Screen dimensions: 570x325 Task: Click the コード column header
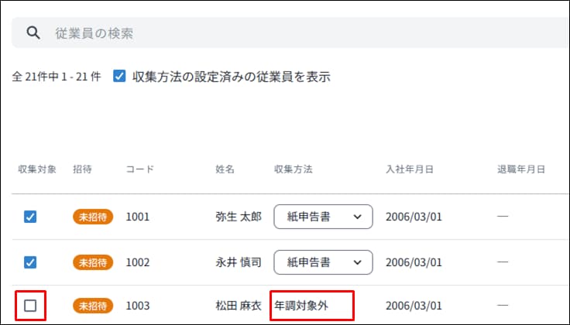[x=139, y=169]
